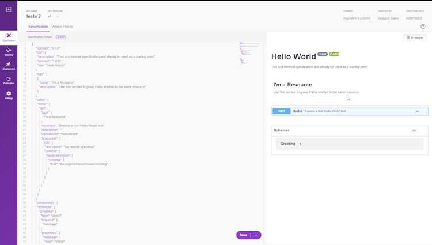
Task: Click the "components" code line
Action: [x=47, y=203]
